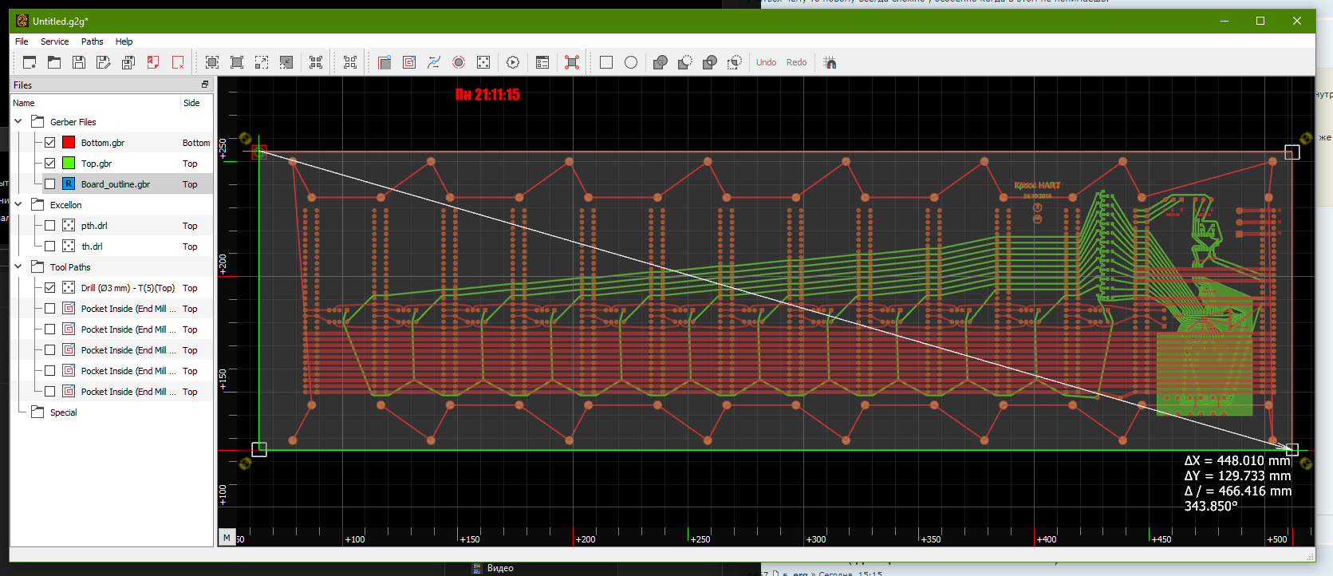Float the Files panel with its undock button
Screen dimensions: 1333x576
click(x=205, y=85)
